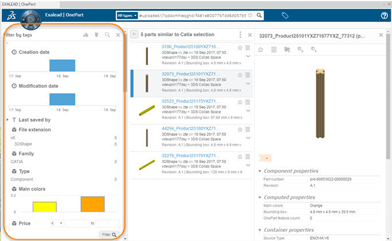Open the All types dropdown
This screenshot has height=241, width=392.
click(x=127, y=15)
